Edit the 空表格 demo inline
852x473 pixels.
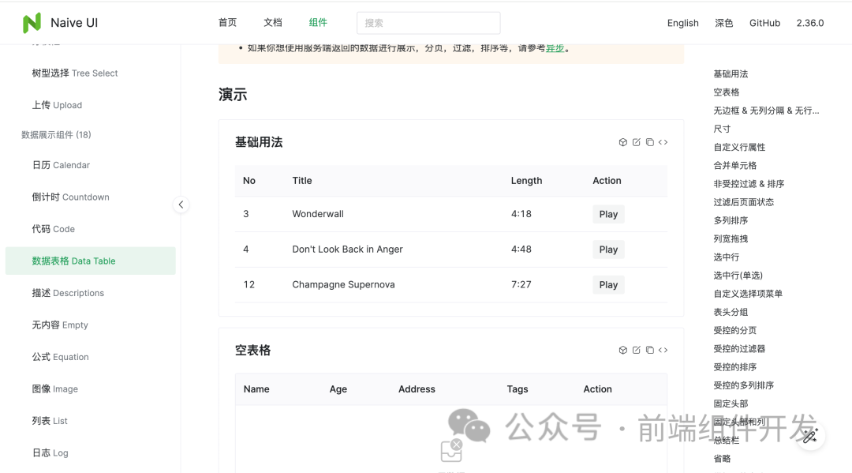(636, 349)
